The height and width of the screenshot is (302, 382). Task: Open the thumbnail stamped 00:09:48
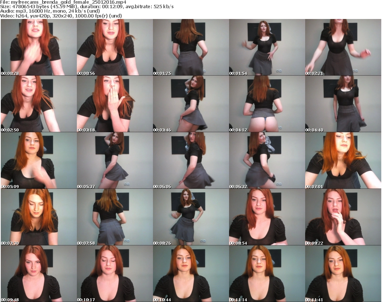tap(39, 274)
